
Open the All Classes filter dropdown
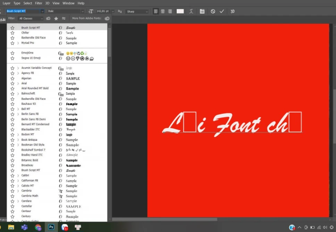[x=31, y=18]
